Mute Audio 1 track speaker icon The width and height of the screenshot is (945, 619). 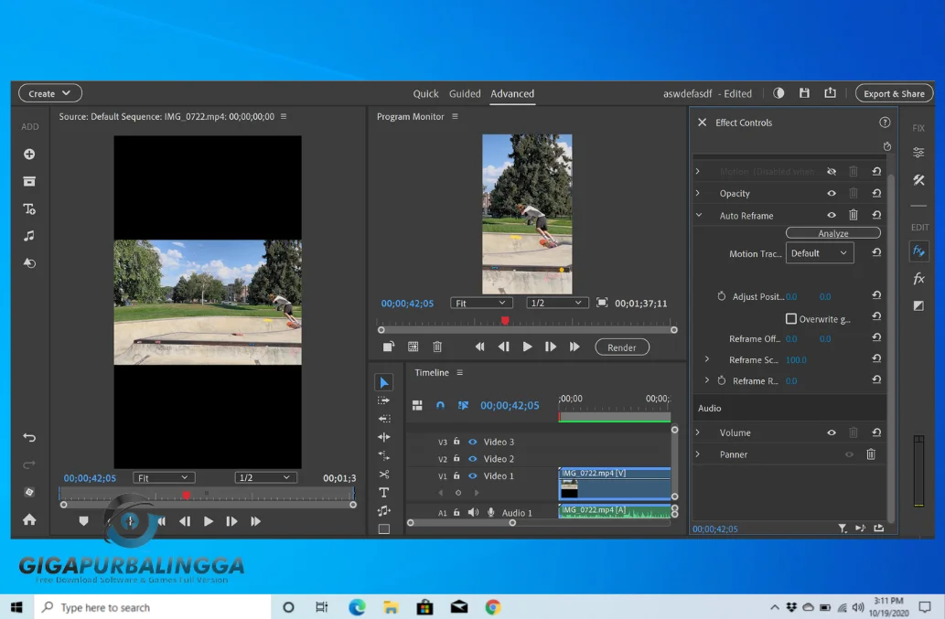(x=473, y=512)
